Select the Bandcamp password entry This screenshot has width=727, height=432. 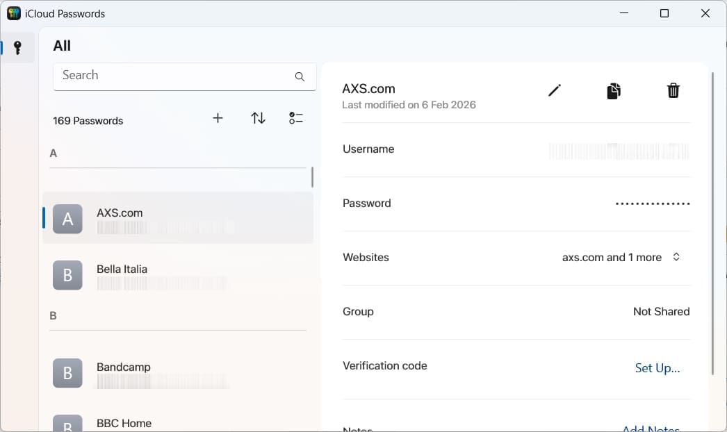click(x=178, y=373)
